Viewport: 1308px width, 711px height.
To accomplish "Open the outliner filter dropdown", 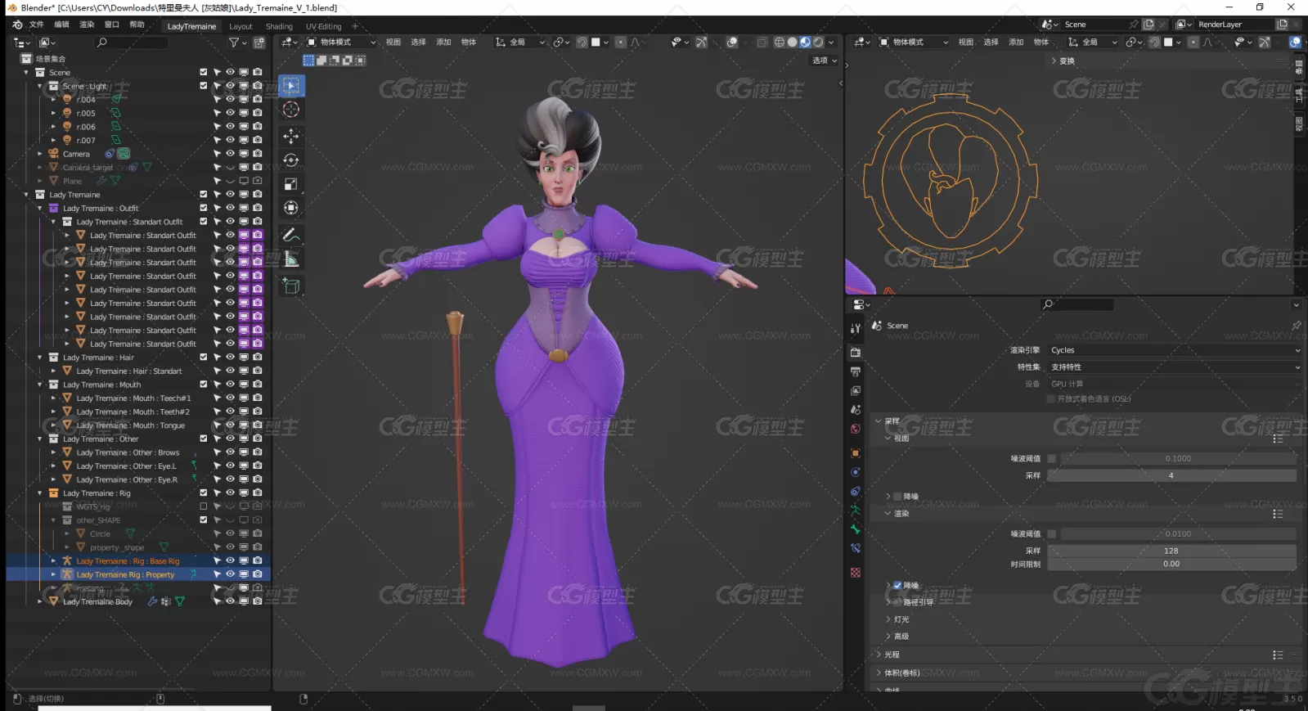I will (x=236, y=43).
